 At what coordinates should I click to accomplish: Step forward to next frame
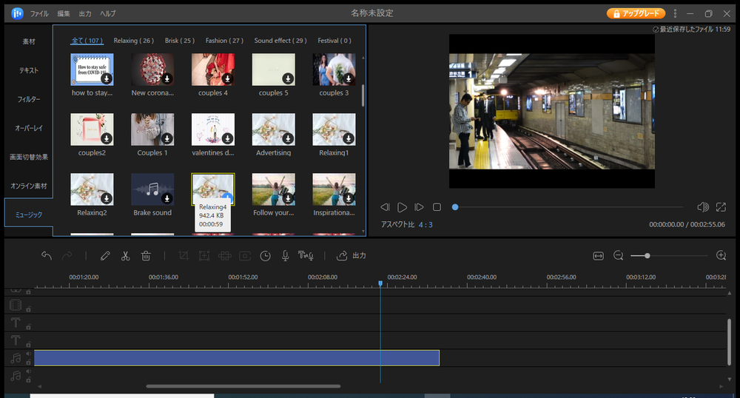419,207
